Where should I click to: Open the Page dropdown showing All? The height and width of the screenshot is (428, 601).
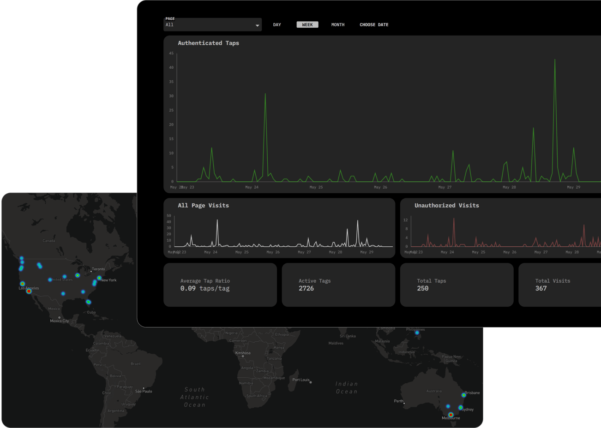(x=212, y=25)
